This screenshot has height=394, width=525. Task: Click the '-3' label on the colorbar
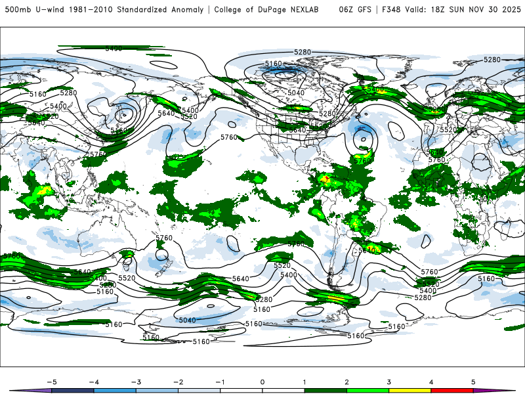tap(136, 382)
